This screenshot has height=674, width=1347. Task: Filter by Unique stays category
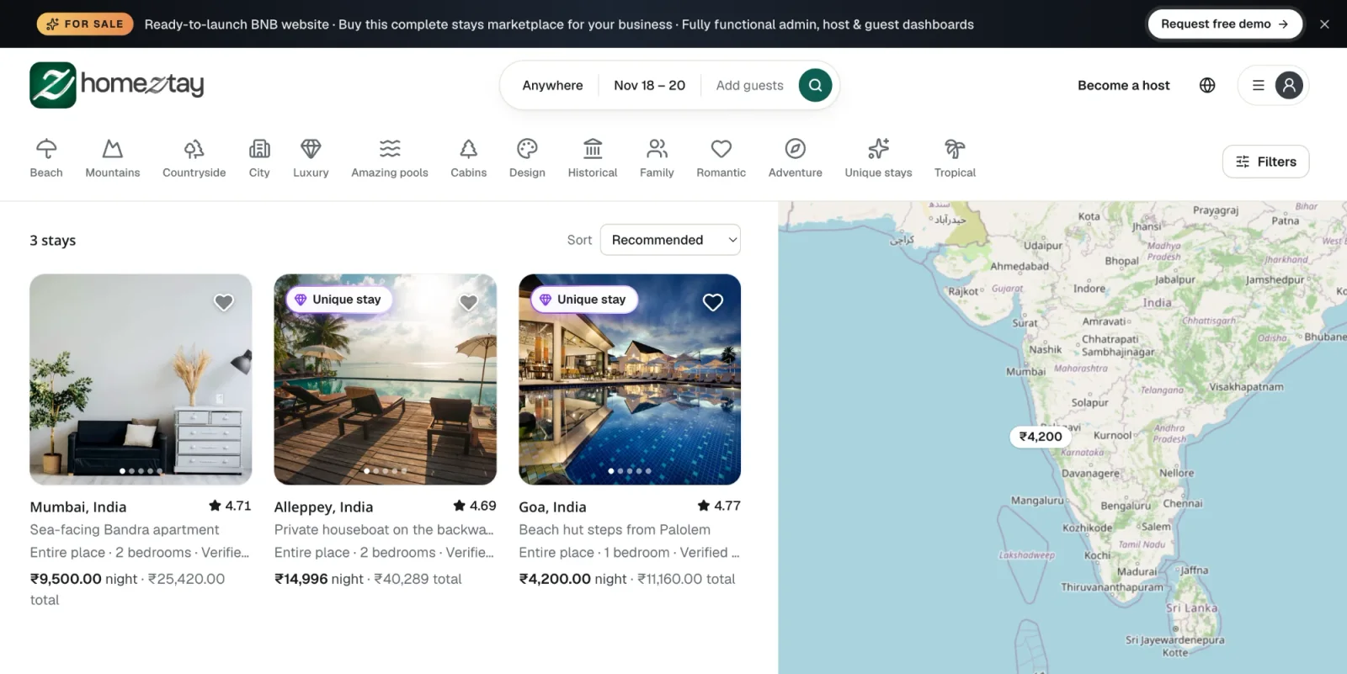pyautogui.click(x=879, y=158)
